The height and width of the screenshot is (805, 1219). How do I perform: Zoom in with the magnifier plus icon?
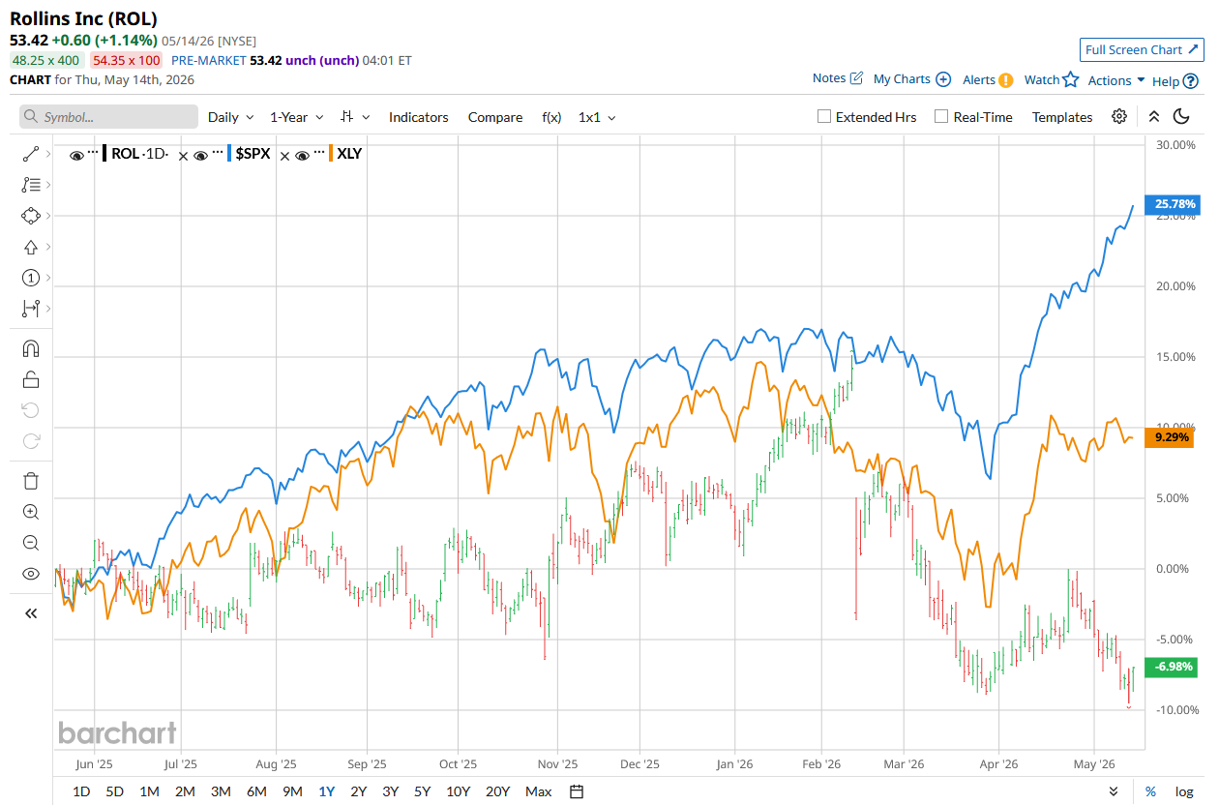pyautogui.click(x=30, y=512)
